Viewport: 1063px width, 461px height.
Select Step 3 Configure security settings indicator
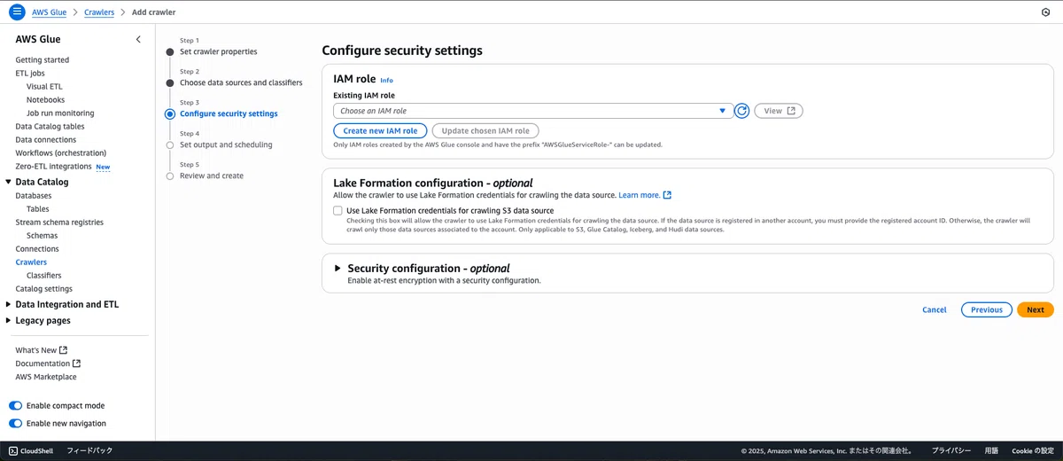(x=170, y=113)
